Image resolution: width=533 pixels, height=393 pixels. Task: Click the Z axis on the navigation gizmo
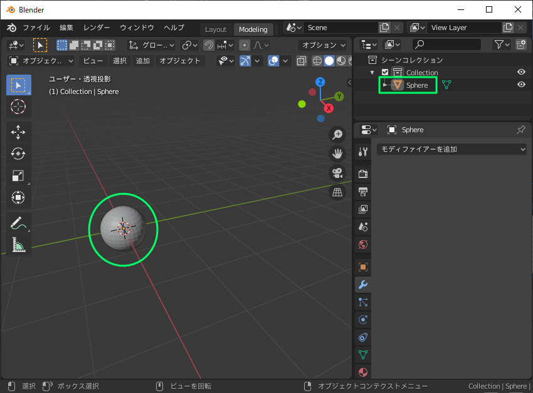[320, 82]
